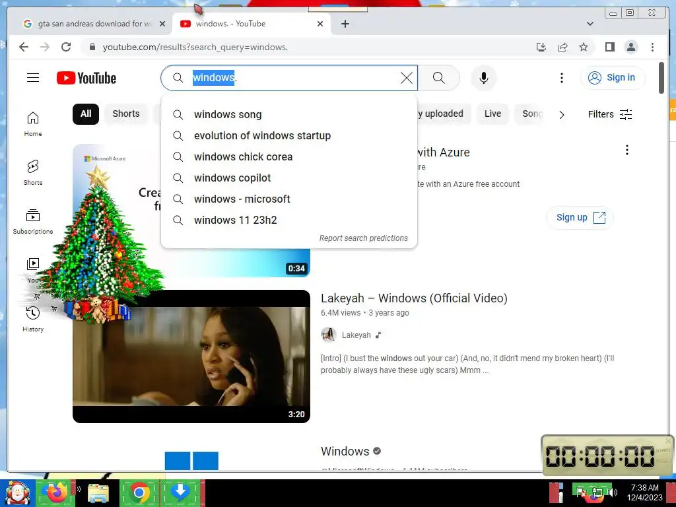Choose suggestion windows 11 23h2
Viewport: 676px width, 507px height.
(x=289, y=220)
